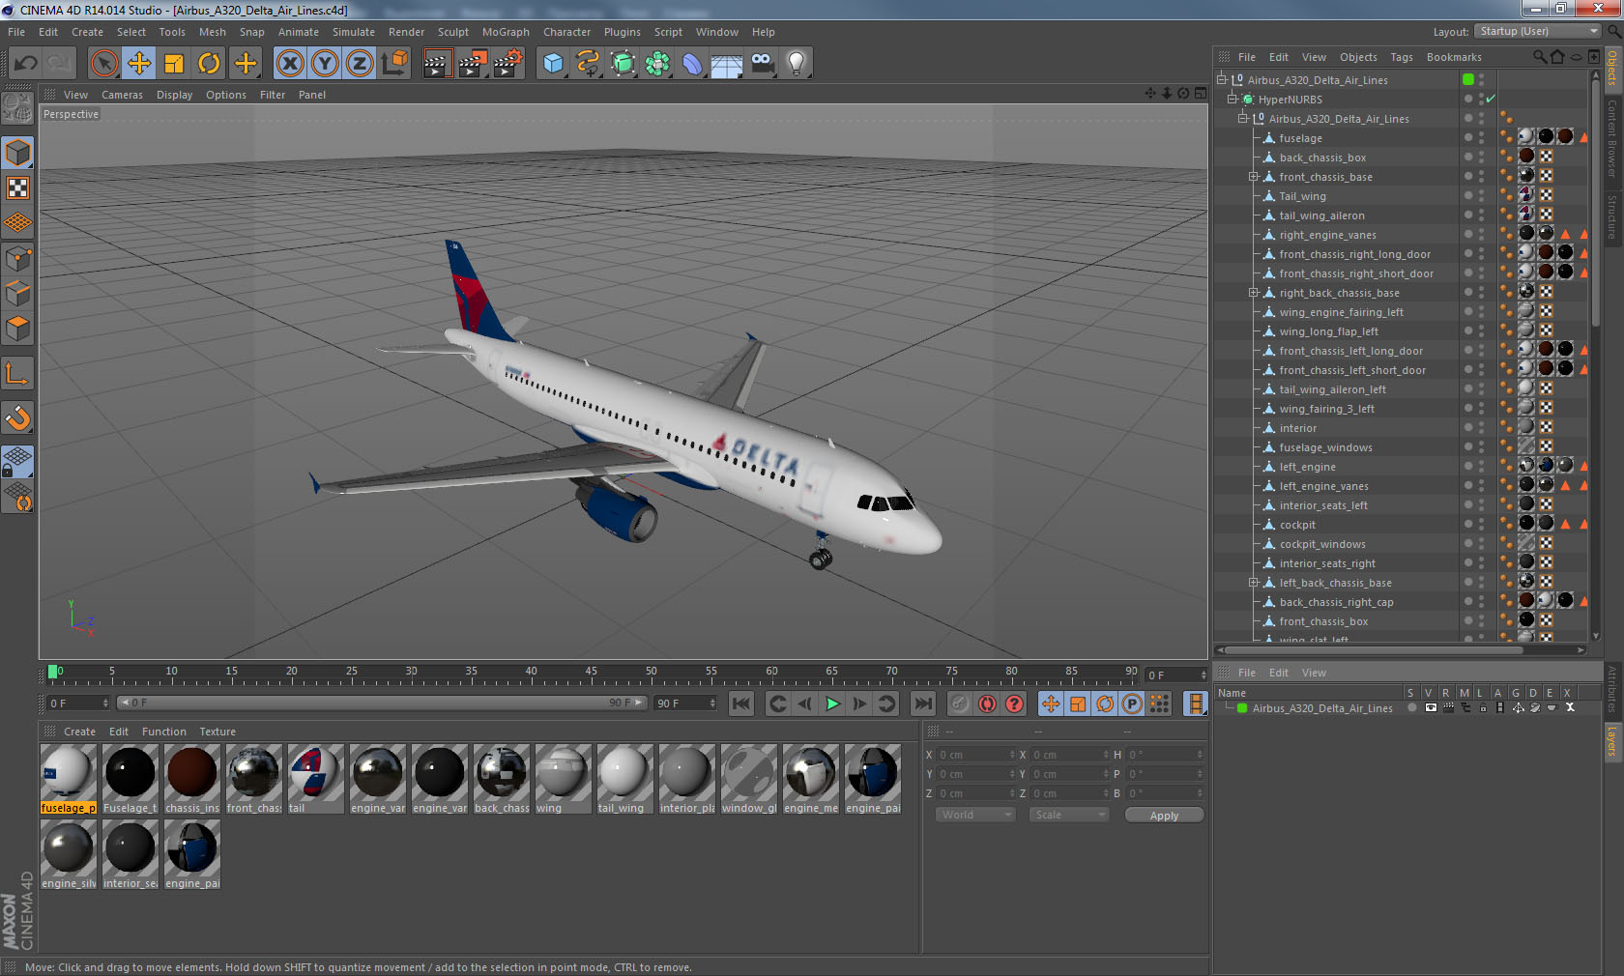Open the deformer (bend) icon

click(x=693, y=64)
